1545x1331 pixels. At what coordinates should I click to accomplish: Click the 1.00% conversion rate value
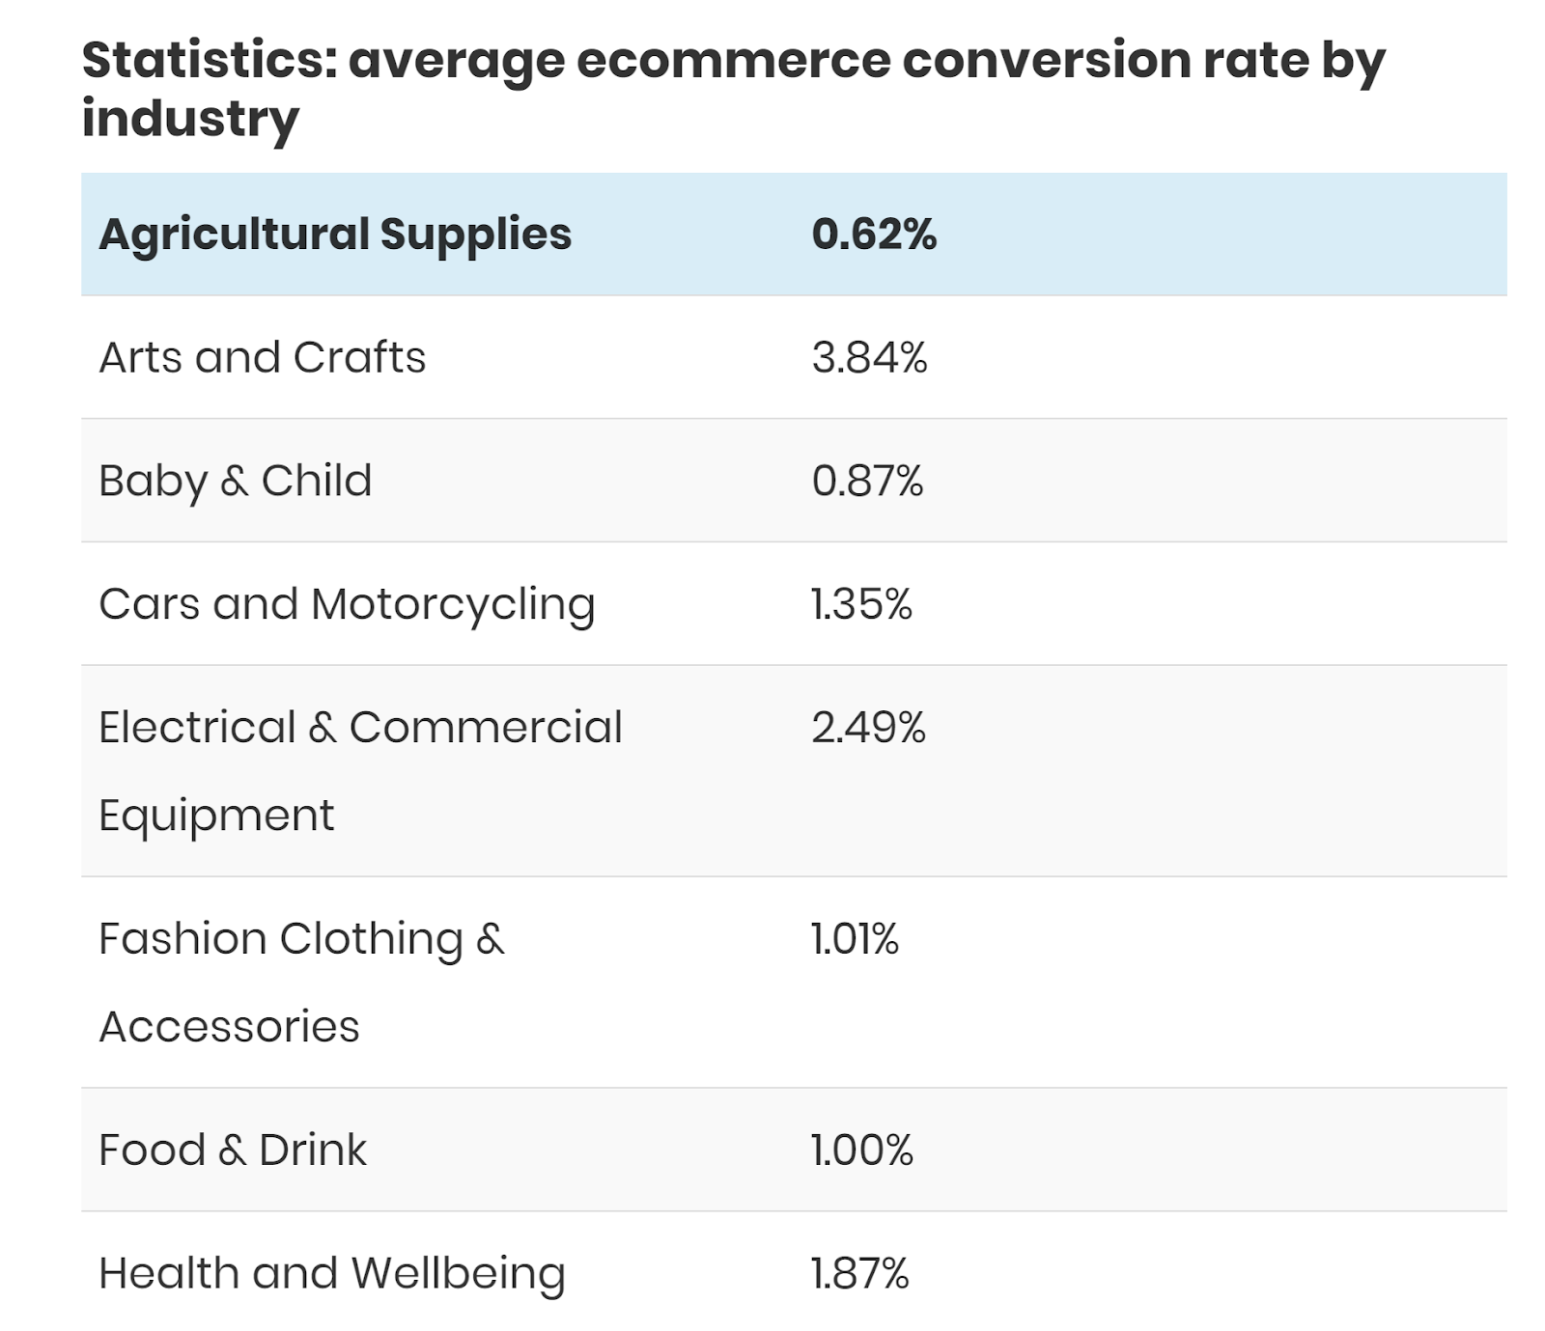pyautogui.click(x=861, y=1150)
